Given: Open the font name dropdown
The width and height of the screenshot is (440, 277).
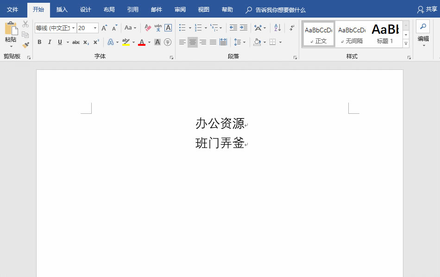Looking at the screenshot, I should point(73,28).
